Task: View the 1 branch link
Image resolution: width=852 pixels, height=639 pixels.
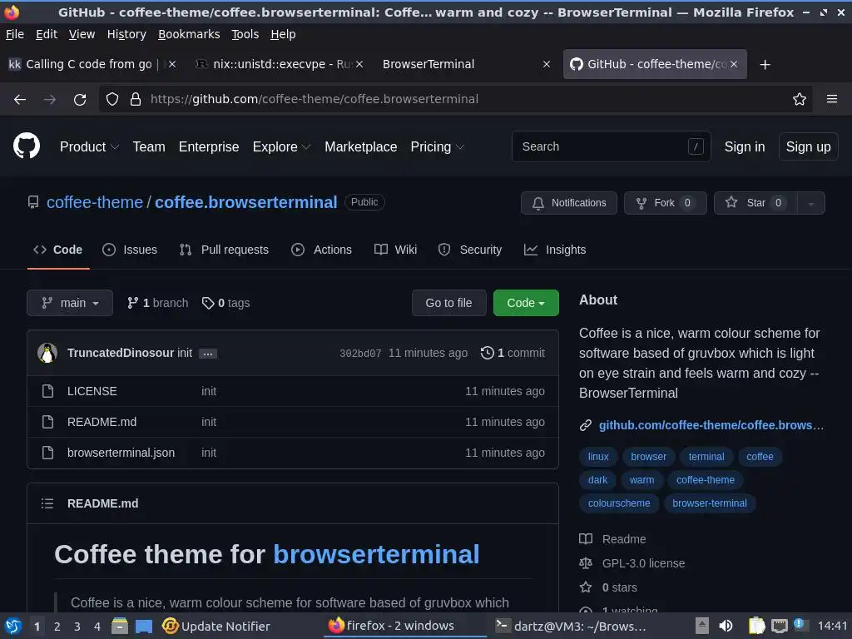Action: tap(157, 303)
